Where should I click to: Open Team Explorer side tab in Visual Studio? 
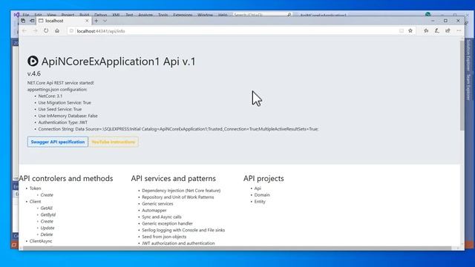point(468,88)
